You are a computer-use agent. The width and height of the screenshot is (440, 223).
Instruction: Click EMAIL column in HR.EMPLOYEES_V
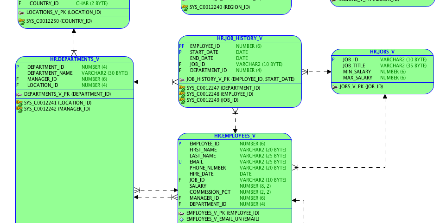(197, 162)
